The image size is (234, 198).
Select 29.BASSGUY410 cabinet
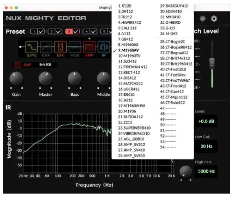(x=174, y=6)
